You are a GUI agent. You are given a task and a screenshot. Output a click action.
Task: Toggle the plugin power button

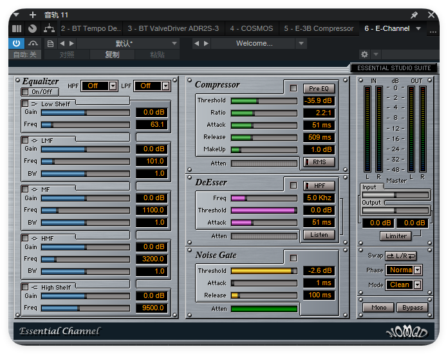coord(16,43)
